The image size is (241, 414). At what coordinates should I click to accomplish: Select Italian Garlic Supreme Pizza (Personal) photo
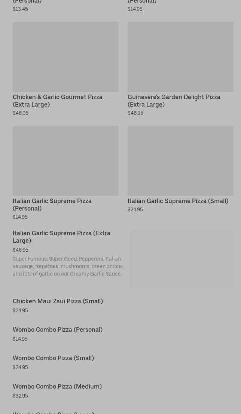click(65, 160)
